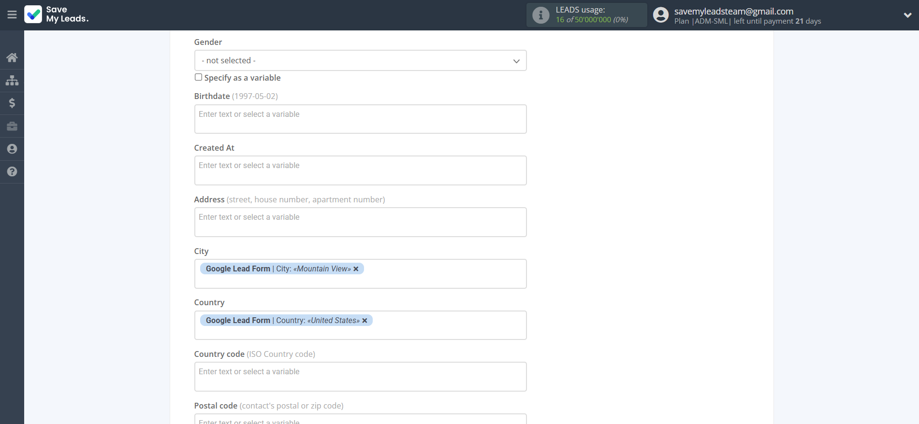This screenshot has height=424, width=919.
Task: Click the Specify as a variable label
Action: [x=242, y=78]
